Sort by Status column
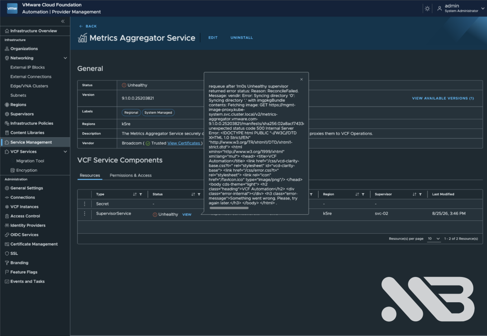This screenshot has width=487, height=336. tap(193, 194)
